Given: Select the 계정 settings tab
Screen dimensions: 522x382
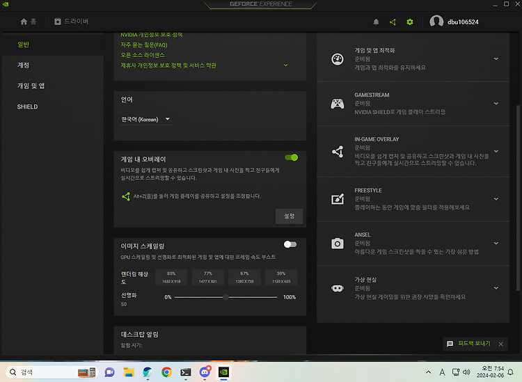Looking at the screenshot, I should click(x=53, y=65).
